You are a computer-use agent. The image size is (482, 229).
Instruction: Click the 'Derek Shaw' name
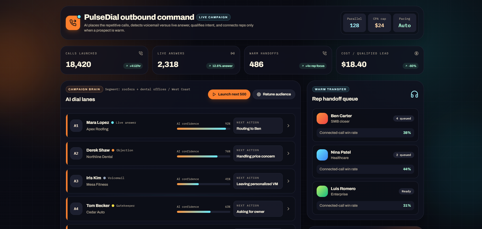point(98,150)
